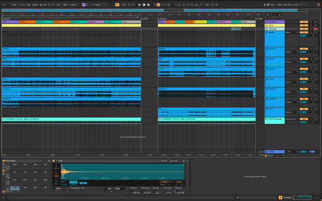
Task: Toggle the Sections track activator
Action: pos(304,22)
